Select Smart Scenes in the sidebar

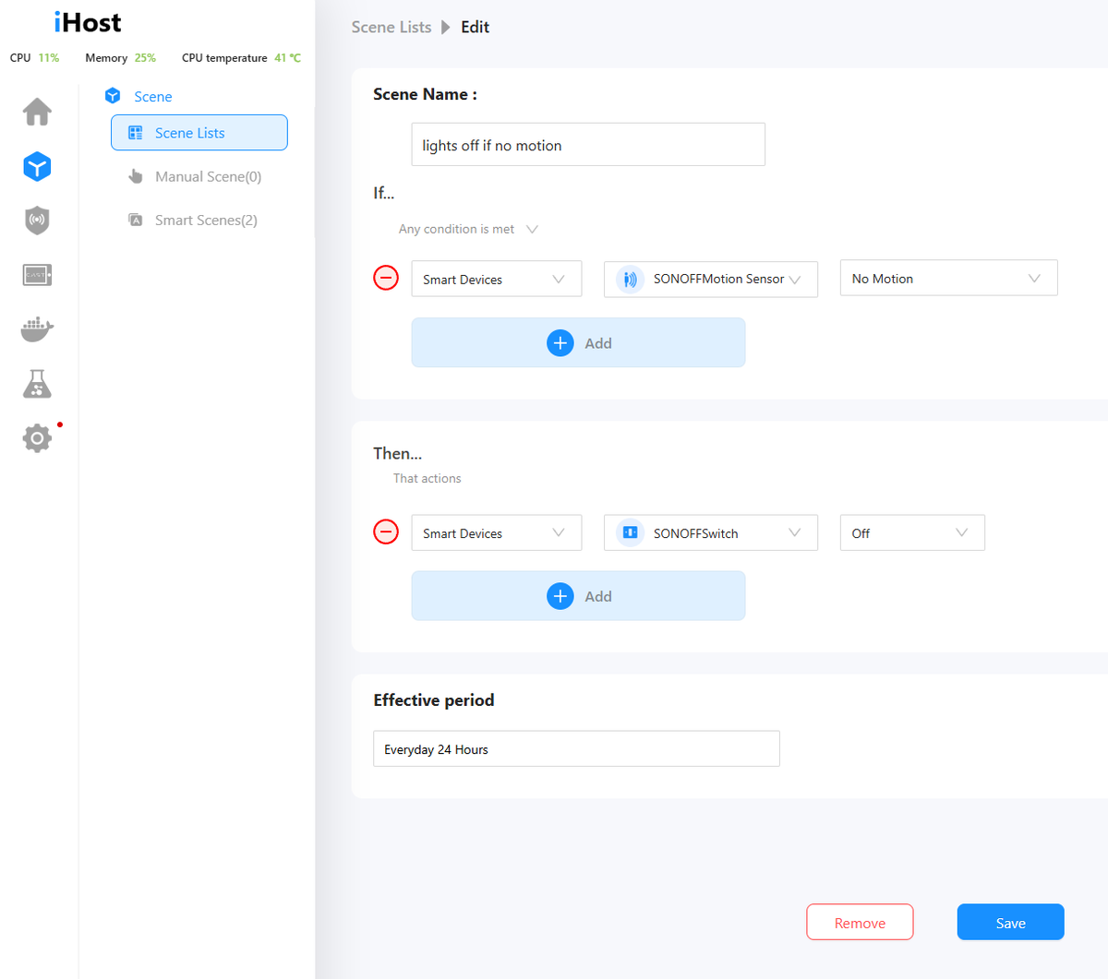point(204,220)
